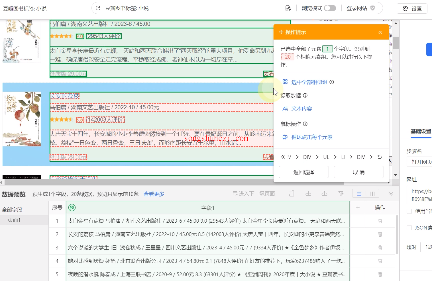Click 长安的荔枝 book title link
The width and height of the screenshot is (432, 281).
[65, 96]
